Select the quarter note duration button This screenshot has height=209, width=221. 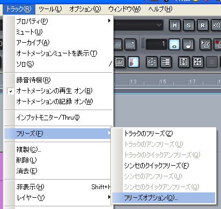point(188,44)
